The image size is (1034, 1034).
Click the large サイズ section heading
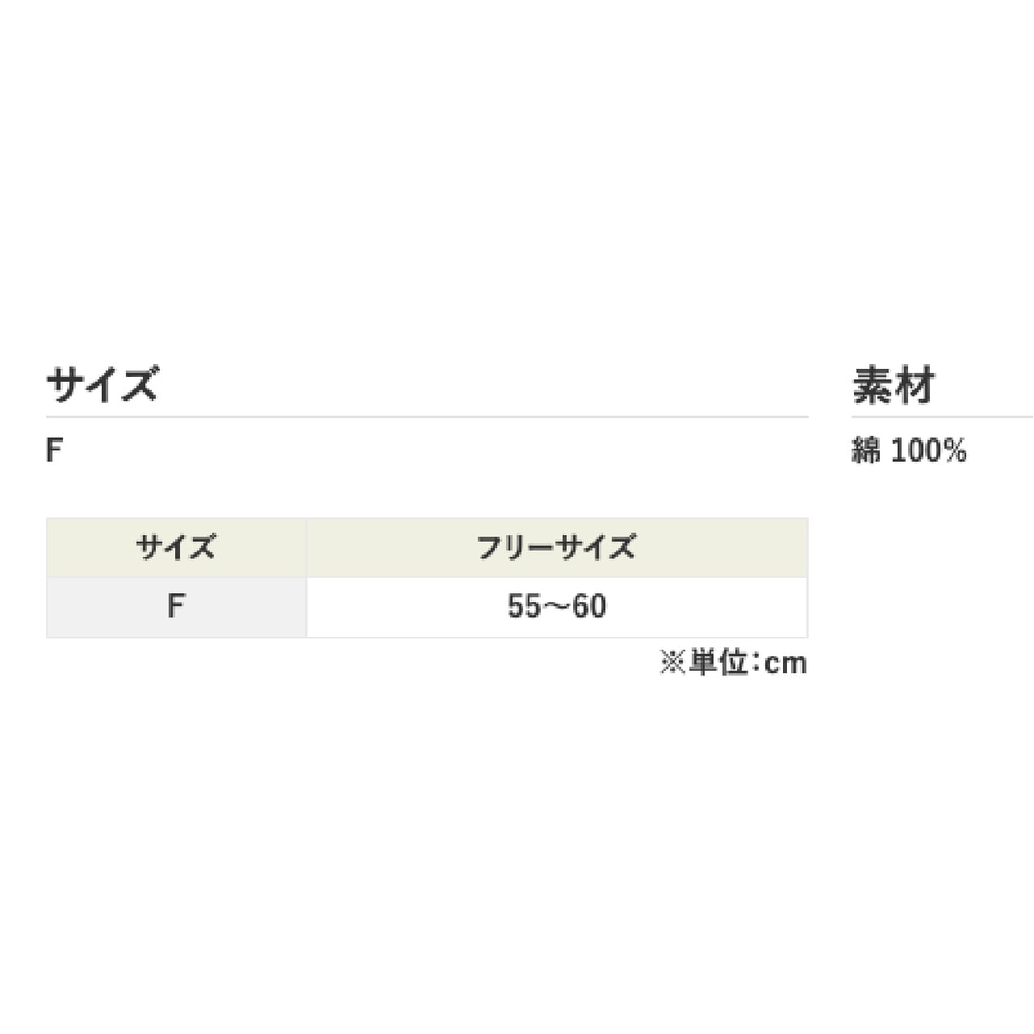pos(102,384)
